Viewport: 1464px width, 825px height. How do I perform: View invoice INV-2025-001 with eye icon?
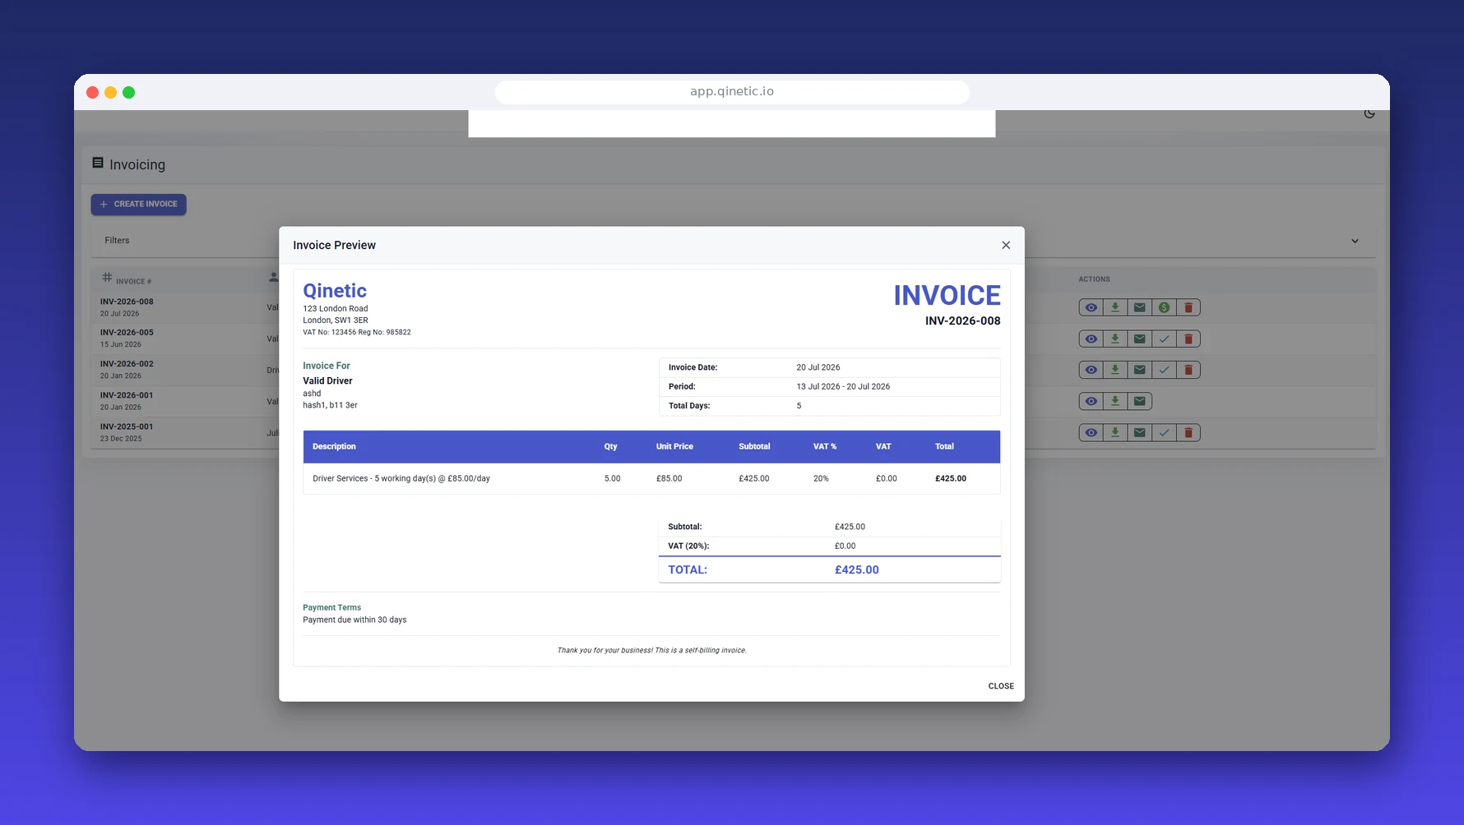tap(1091, 432)
